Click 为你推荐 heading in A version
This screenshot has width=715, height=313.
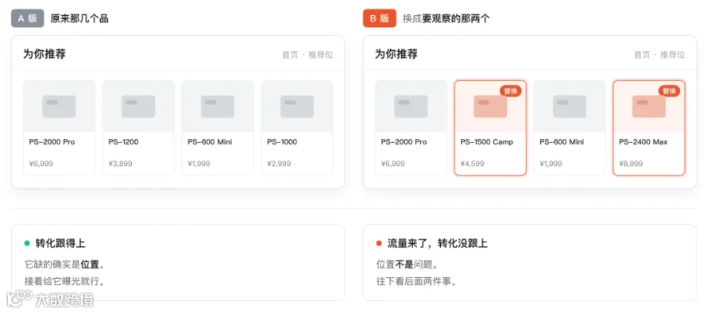point(44,54)
